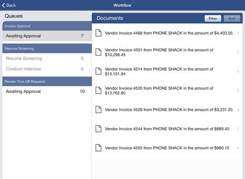Open Vendor Invoice 4544 for $889.40

coord(167,129)
